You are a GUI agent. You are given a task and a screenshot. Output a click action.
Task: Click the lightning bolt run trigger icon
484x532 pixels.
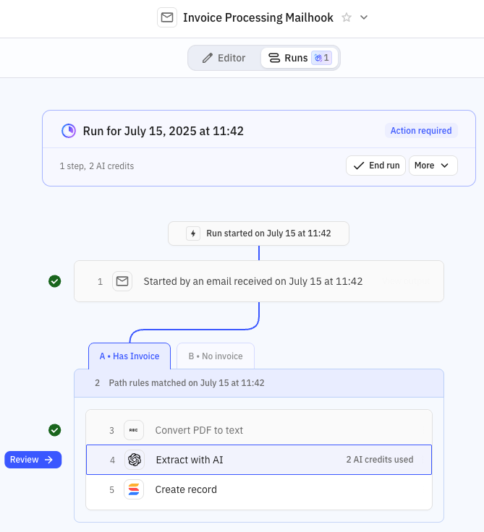point(193,233)
